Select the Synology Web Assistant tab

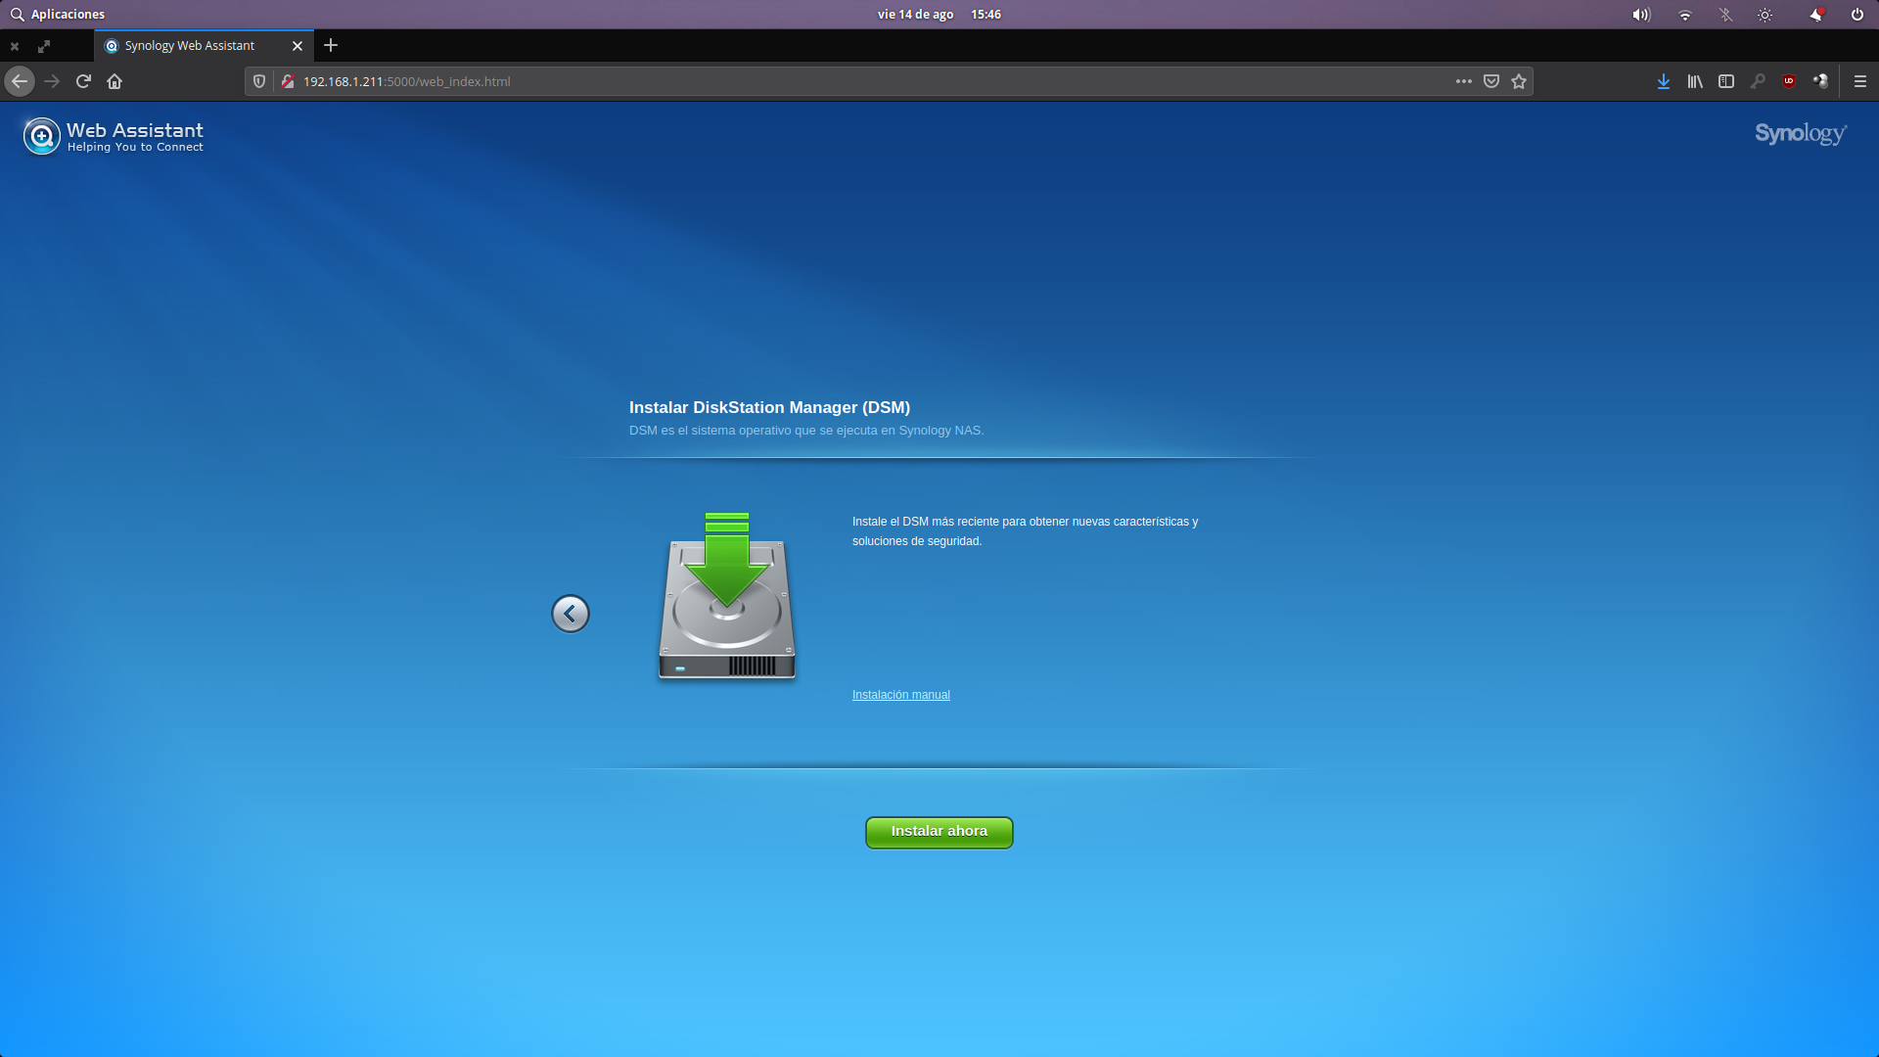tap(190, 46)
